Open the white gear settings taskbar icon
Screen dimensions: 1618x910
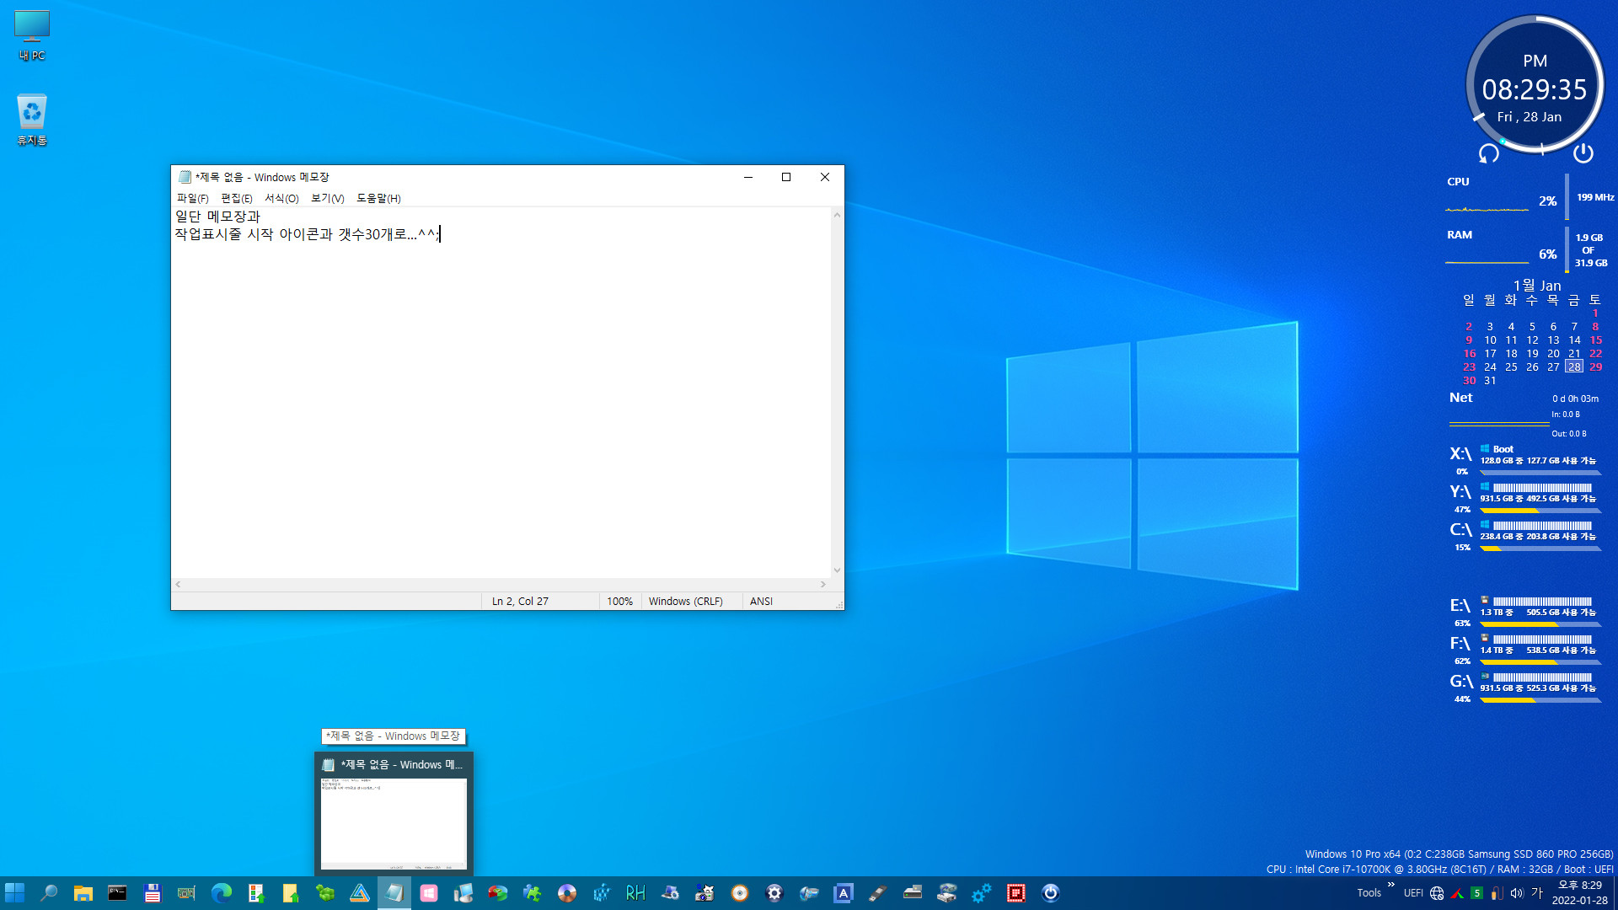[774, 893]
